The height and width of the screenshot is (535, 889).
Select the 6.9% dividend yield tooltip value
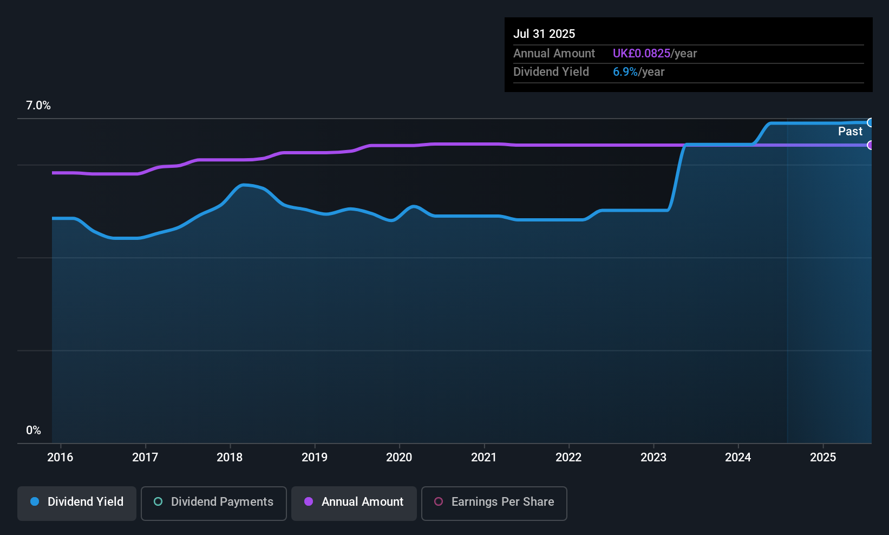625,72
